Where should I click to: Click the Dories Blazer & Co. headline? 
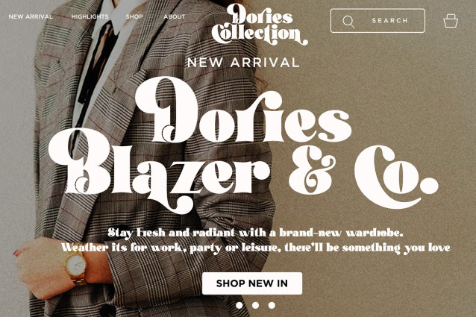(x=243, y=145)
